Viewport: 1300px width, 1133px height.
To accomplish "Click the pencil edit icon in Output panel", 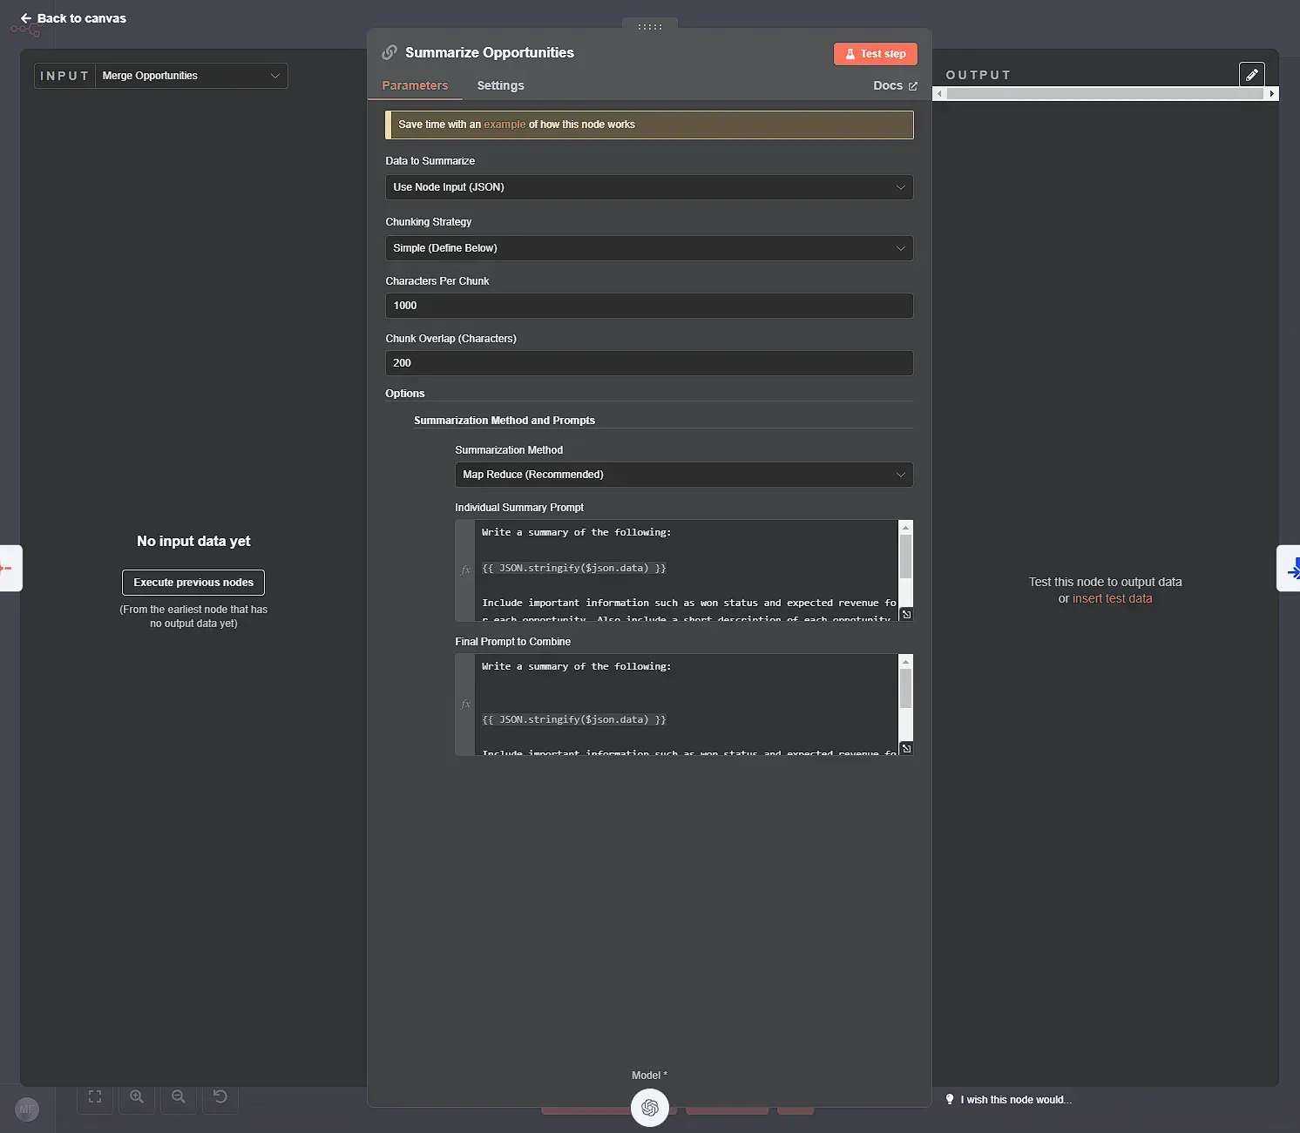I will (x=1252, y=74).
